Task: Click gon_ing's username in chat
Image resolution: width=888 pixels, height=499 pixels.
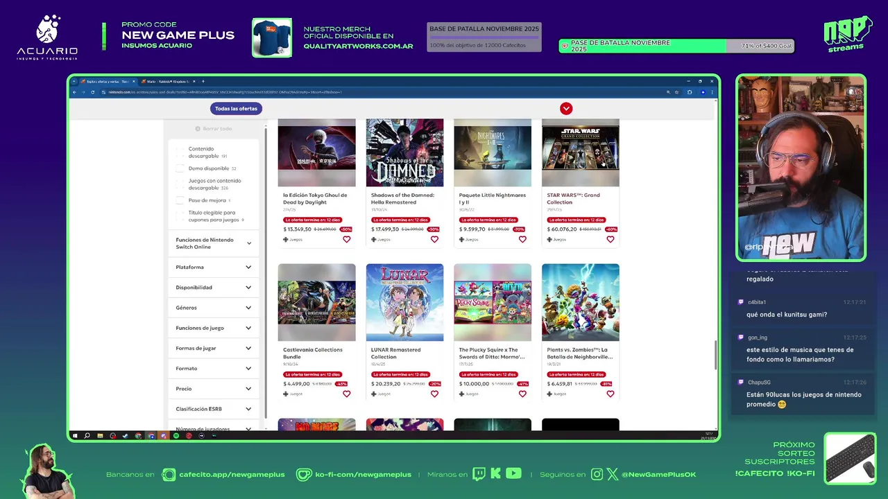Action: tap(758, 338)
